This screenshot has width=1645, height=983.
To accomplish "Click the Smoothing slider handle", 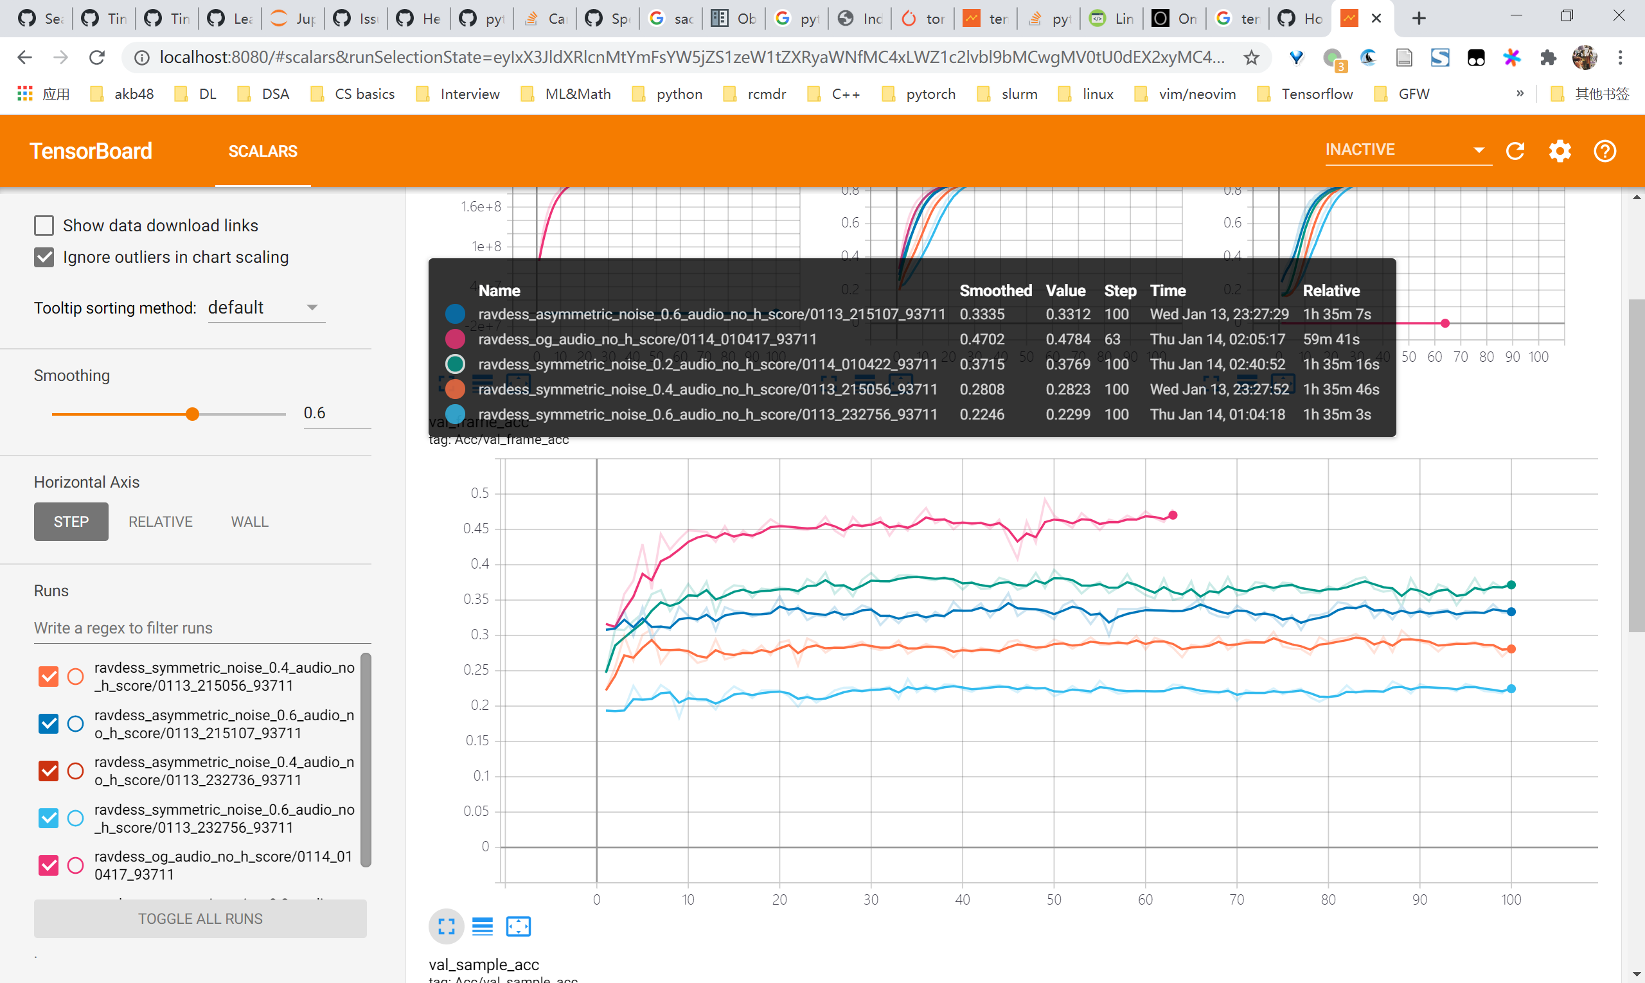I will click(x=192, y=414).
